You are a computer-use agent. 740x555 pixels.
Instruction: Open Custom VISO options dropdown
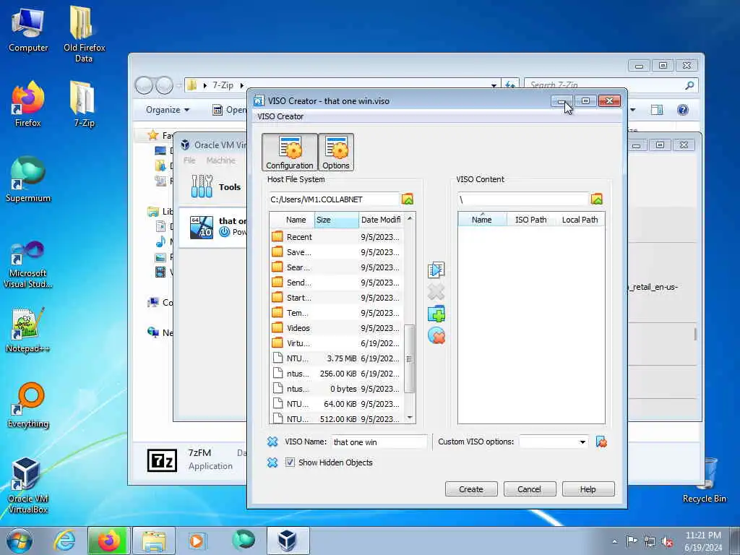[582, 442]
